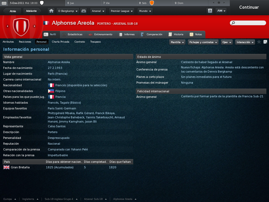The width and height of the screenshot is (269, 202).
Task: Toggle the calendar center dot indicator
Action: click(x=219, y=3)
